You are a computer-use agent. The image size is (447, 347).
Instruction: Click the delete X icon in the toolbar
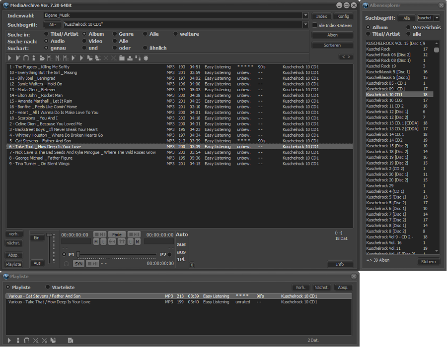pyautogui.click(x=106, y=58)
